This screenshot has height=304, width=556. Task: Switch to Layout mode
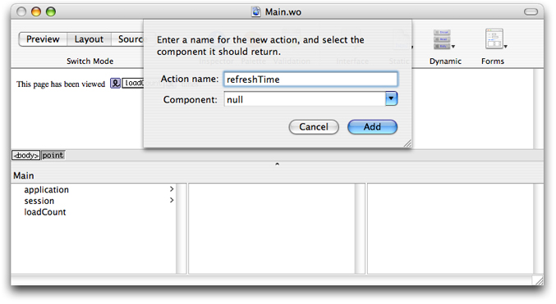89,39
